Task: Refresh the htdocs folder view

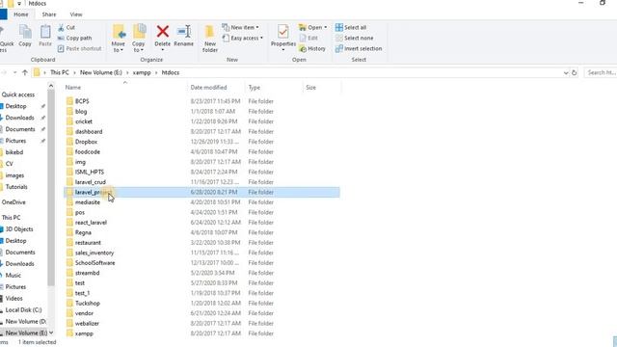Action: [575, 73]
